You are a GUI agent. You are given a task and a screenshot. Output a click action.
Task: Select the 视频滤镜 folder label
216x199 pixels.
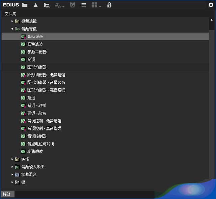[x=29, y=21]
